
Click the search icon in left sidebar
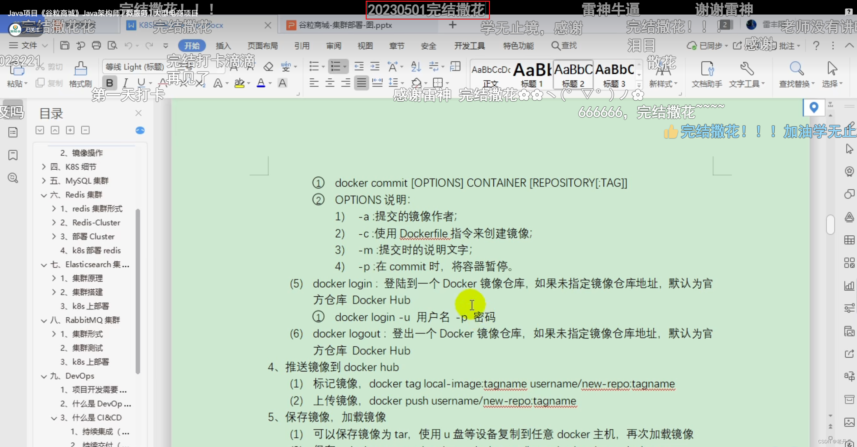(x=13, y=178)
